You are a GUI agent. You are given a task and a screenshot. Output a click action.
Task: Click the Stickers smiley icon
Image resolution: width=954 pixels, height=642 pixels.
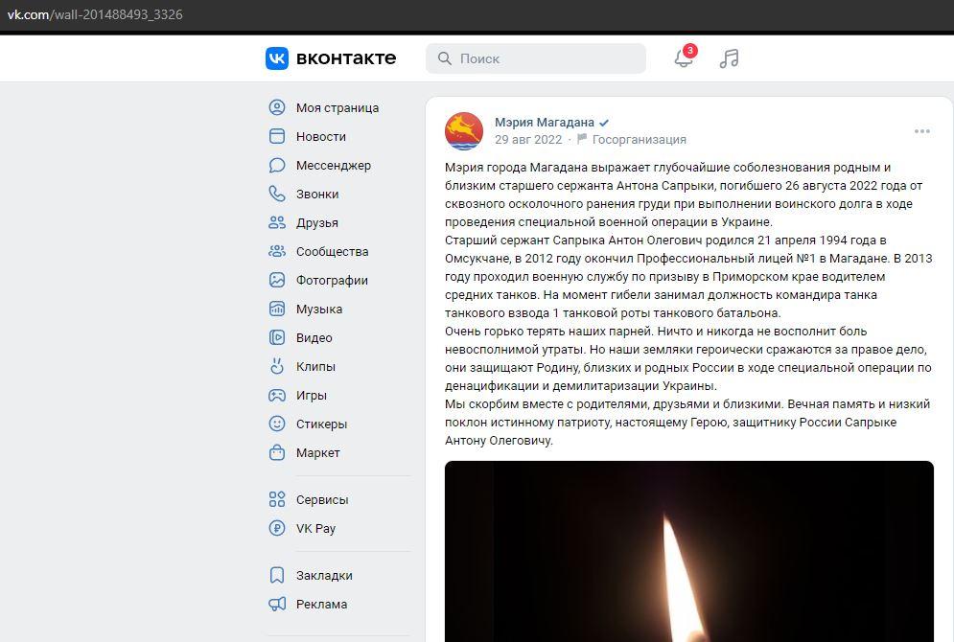pos(277,424)
